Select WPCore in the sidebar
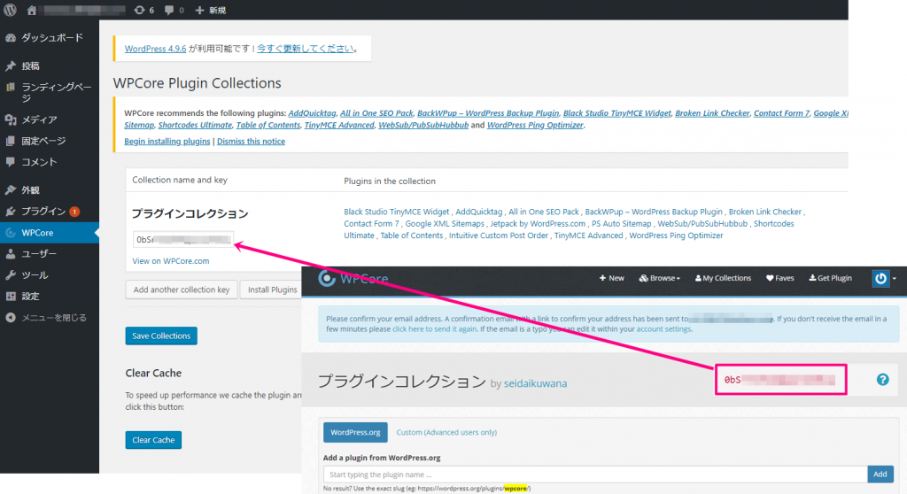The height and width of the screenshot is (494, 907). click(50, 233)
